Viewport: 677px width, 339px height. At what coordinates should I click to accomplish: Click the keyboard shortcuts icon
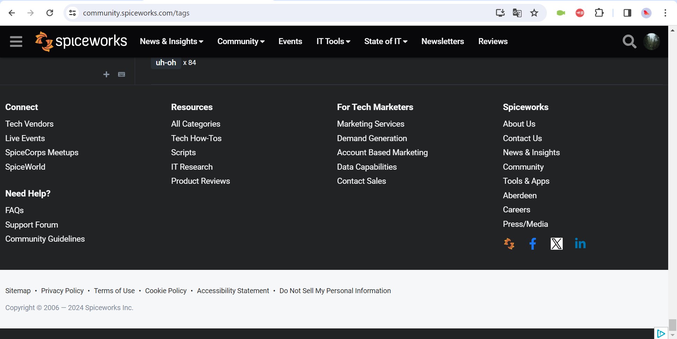[122, 74]
